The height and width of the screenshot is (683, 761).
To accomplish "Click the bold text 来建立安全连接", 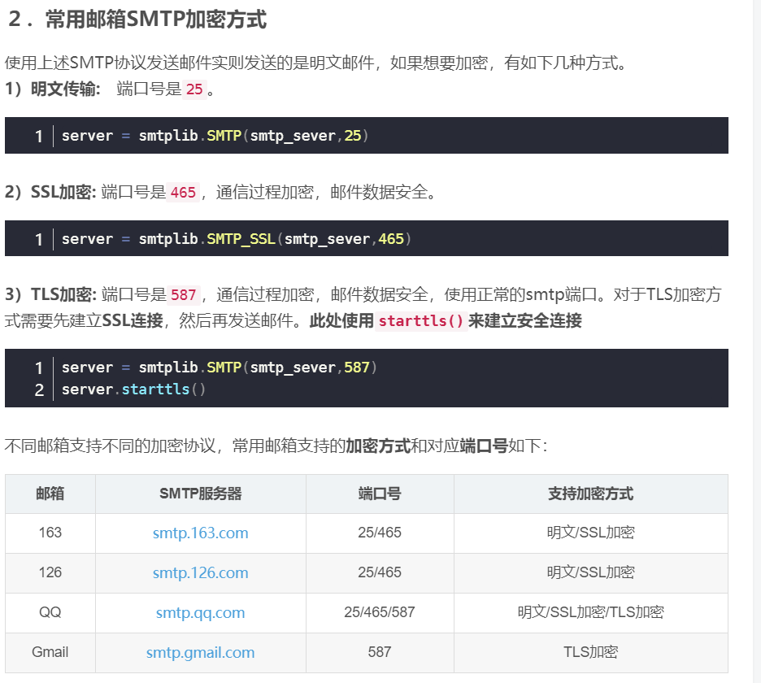I will point(525,321).
